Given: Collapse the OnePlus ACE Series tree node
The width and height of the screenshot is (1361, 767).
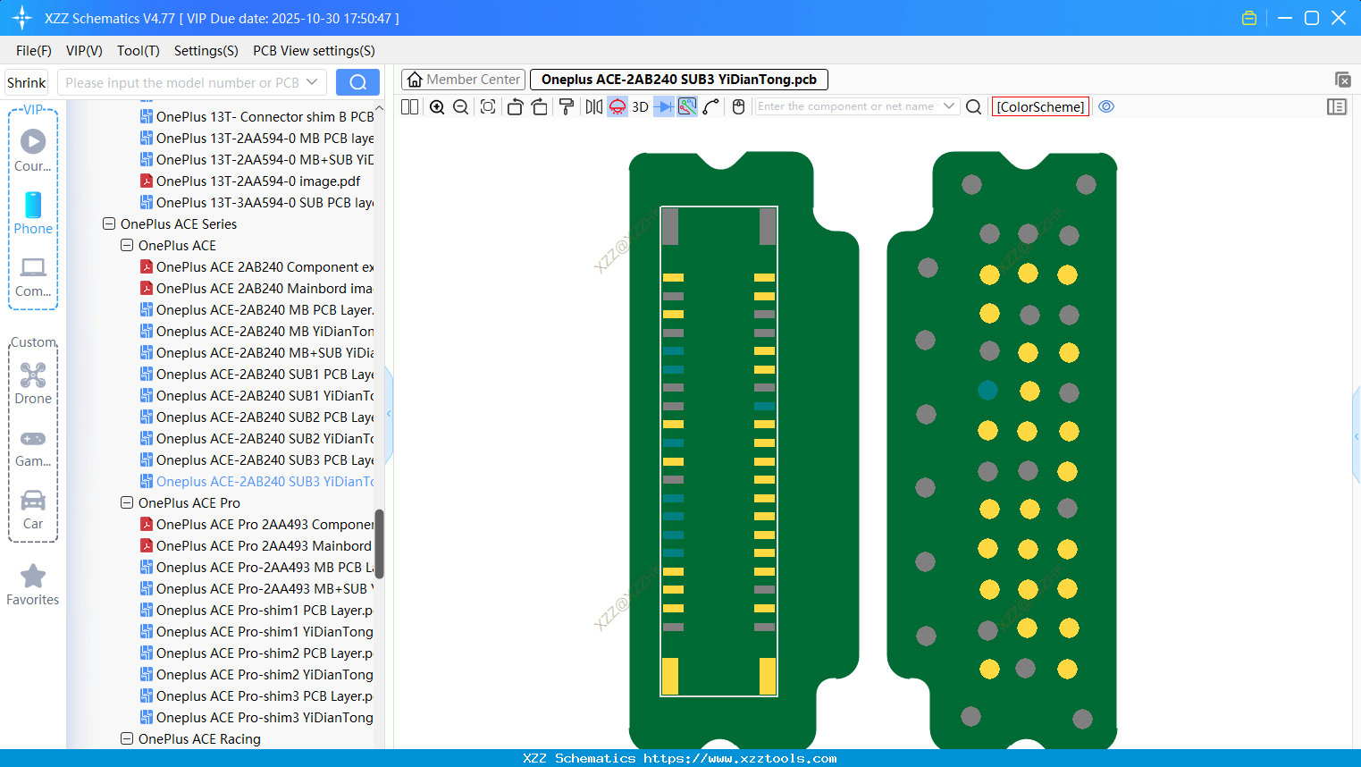Looking at the screenshot, I should click(x=108, y=223).
